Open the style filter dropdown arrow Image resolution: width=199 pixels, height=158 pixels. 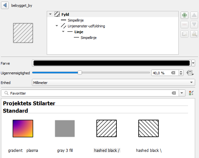coord(182,93)
